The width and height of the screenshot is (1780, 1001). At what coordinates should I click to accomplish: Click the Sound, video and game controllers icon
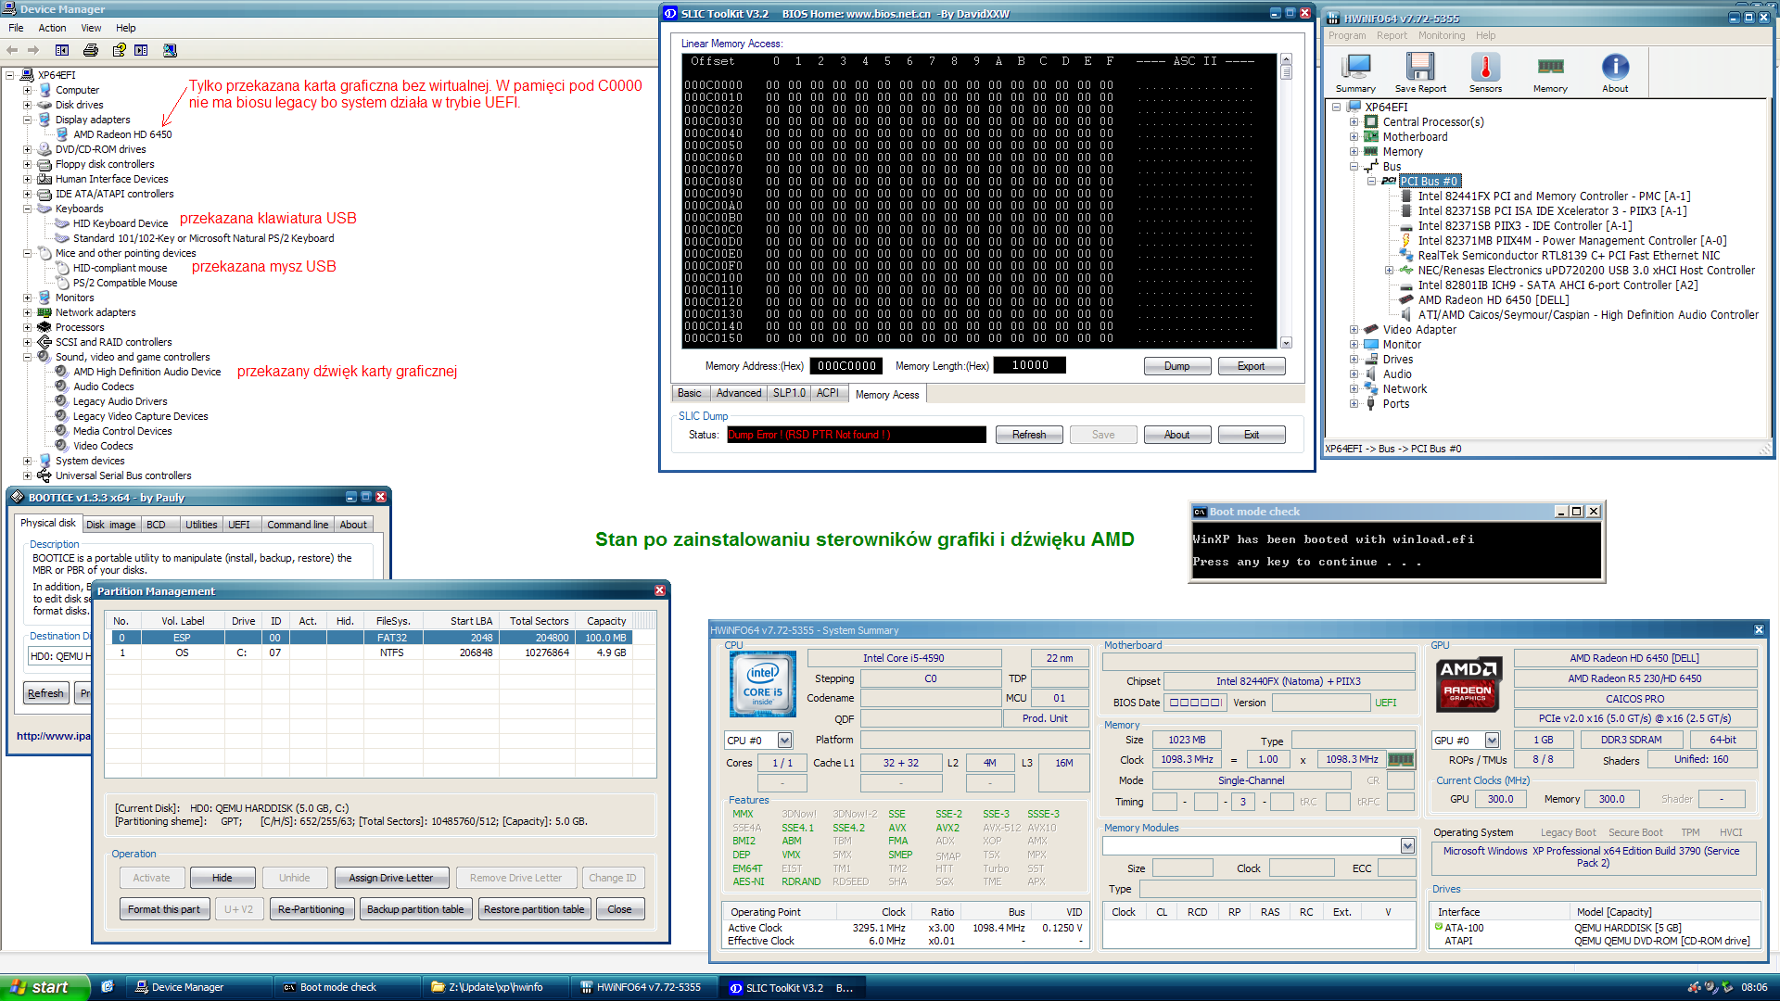[44, 357]
